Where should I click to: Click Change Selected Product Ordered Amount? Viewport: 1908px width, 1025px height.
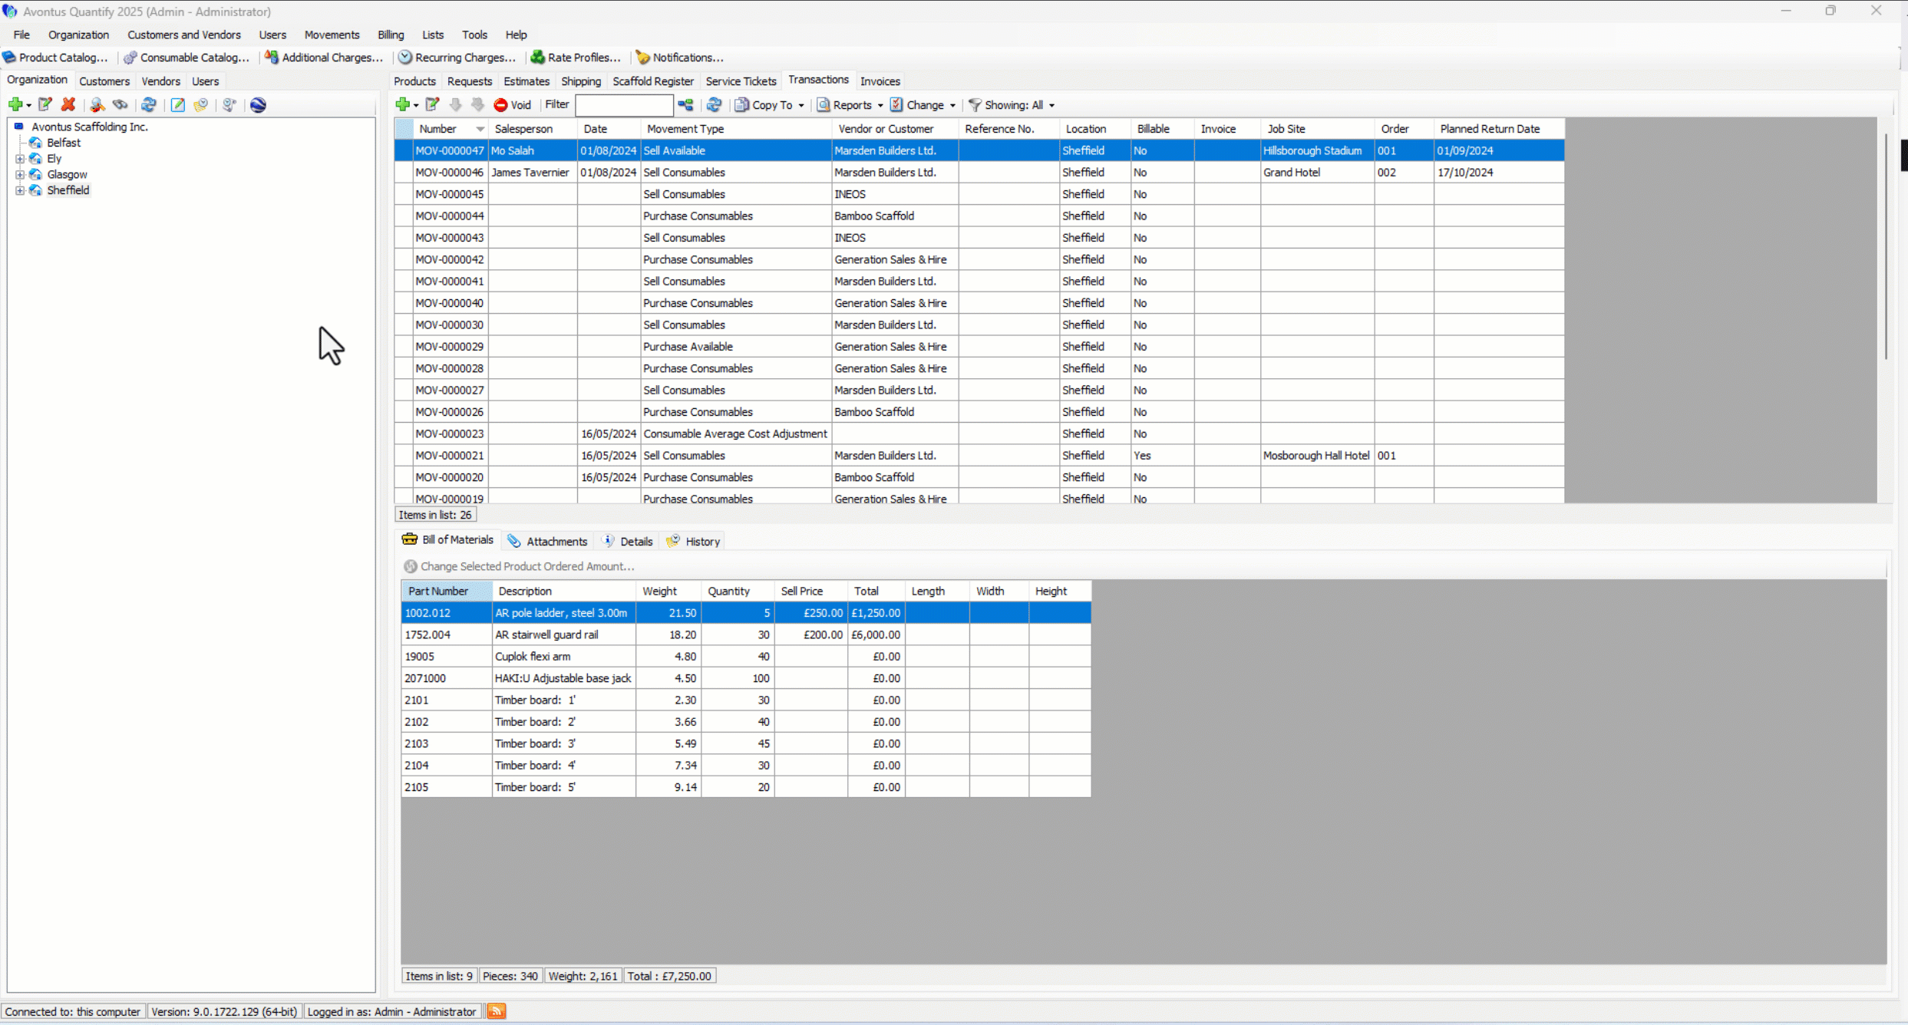519,566
